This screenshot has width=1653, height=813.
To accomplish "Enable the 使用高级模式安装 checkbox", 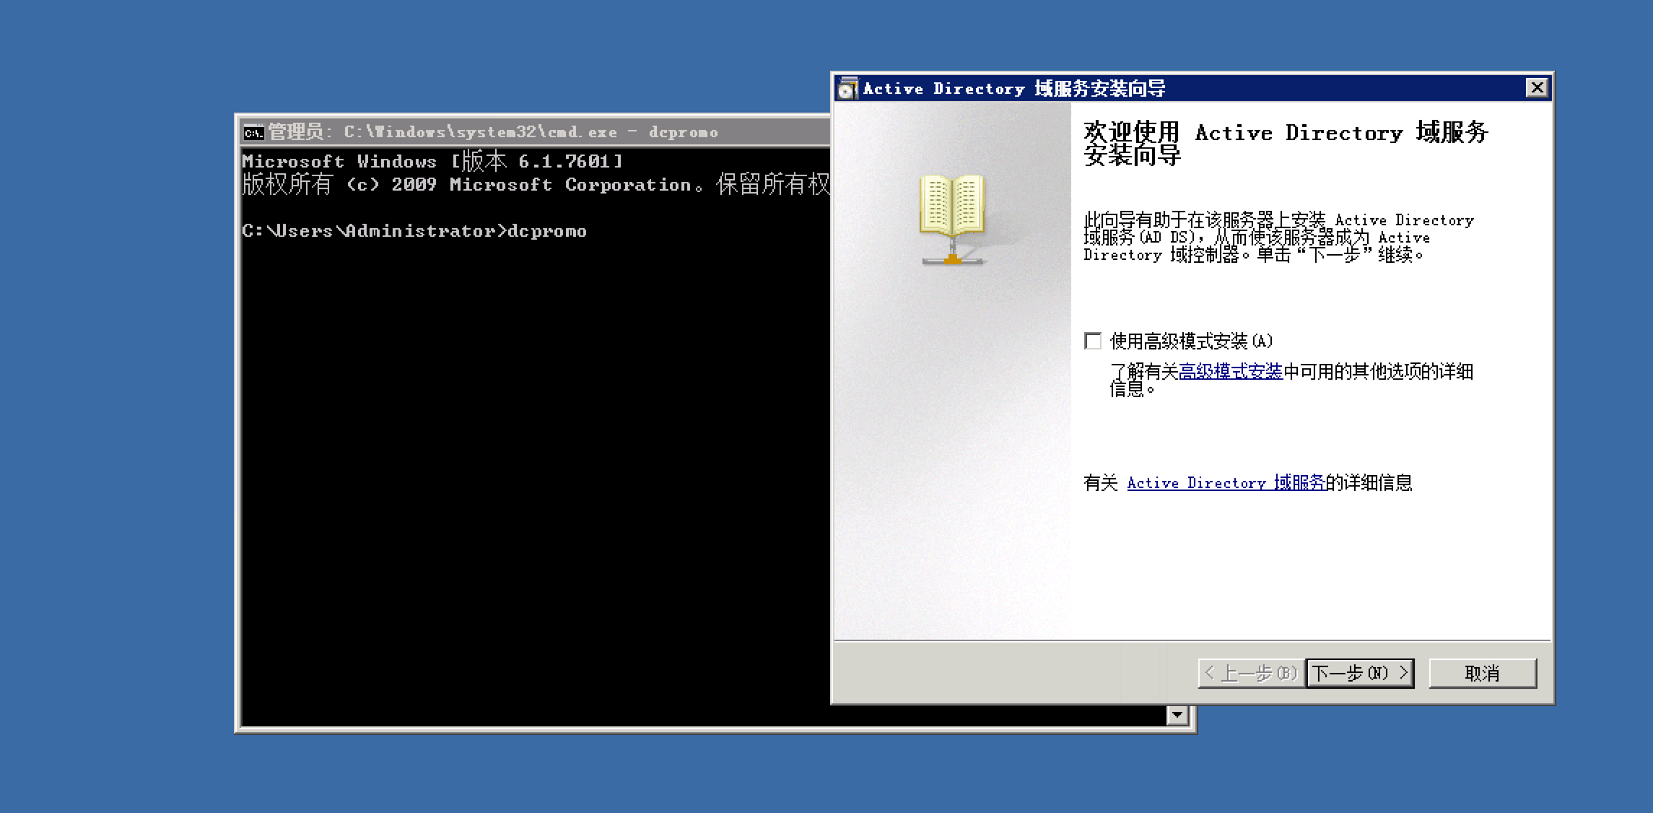I will pyautogui.click(x=1093, y=341).
